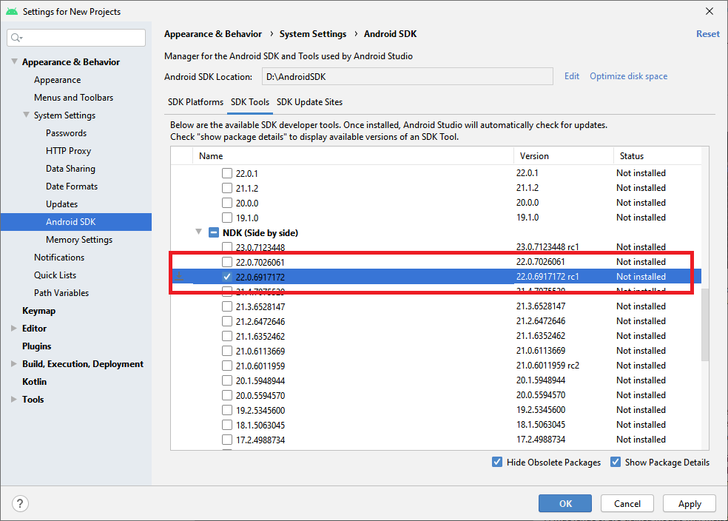The height and width of the screenshot is (521, 728).
Task: Open Menus and Toolbars settings
Action: 73,98
